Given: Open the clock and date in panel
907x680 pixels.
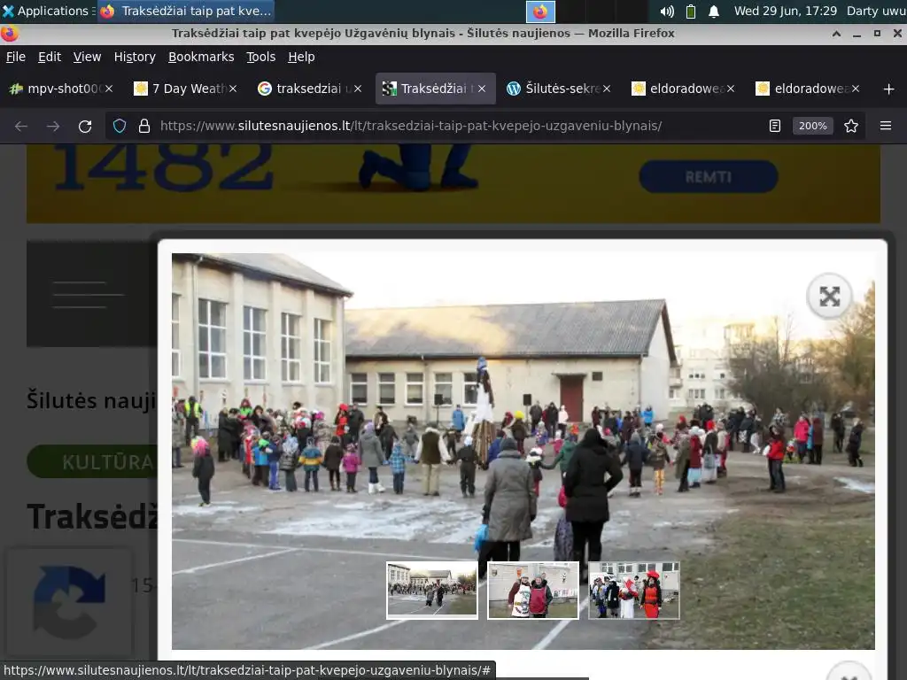Looking at the screenshot, I should click(785, 11).
